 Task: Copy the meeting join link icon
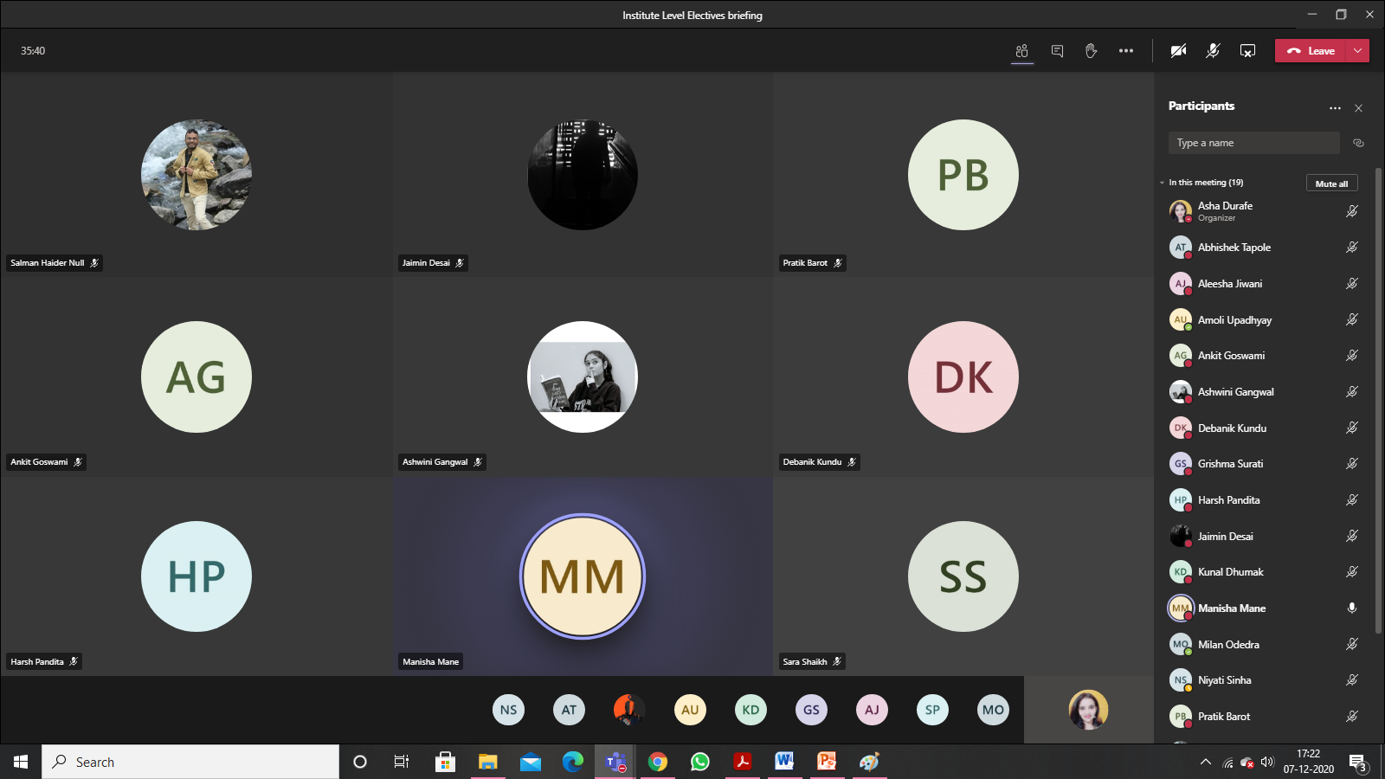point(1358,143)
